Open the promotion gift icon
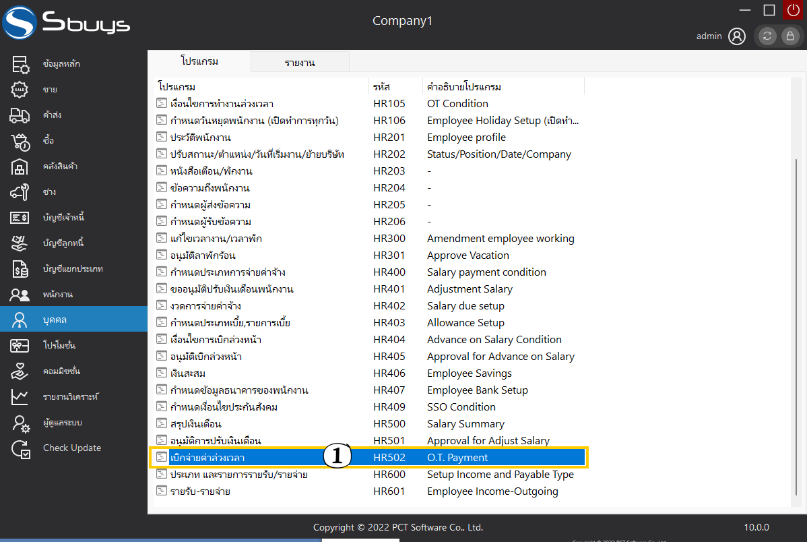The image size is (807, 542). click(20, 346)
